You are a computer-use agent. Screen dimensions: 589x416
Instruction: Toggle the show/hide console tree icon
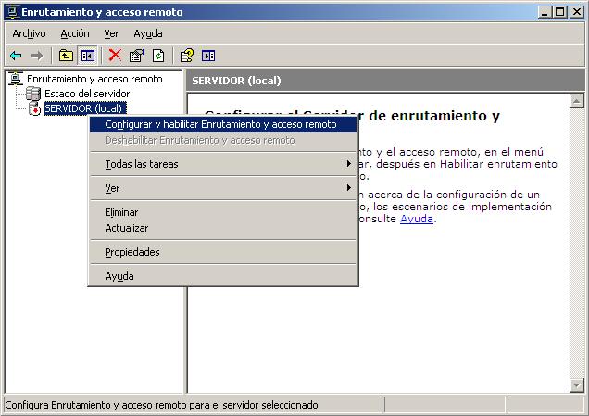87,56
